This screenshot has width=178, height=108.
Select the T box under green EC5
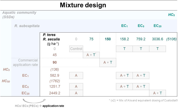(140, 49)
